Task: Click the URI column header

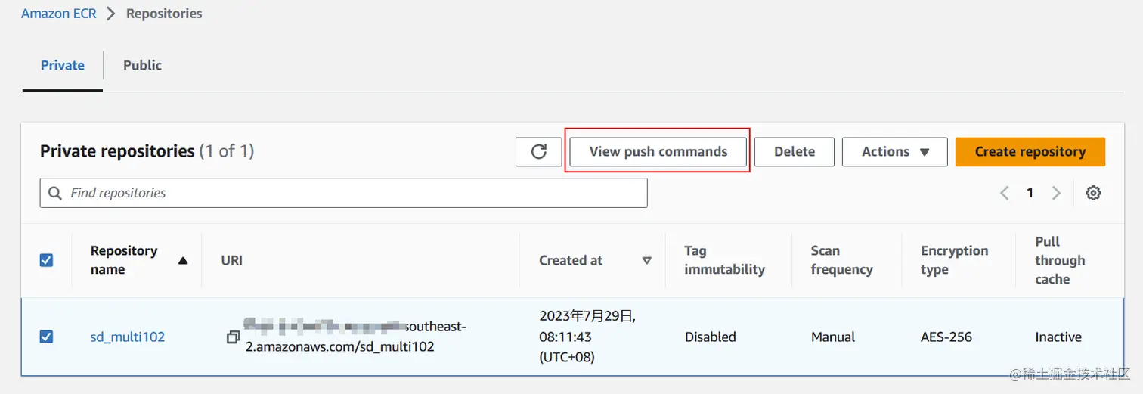Action: pyautogui.click(x=232, y=260)
